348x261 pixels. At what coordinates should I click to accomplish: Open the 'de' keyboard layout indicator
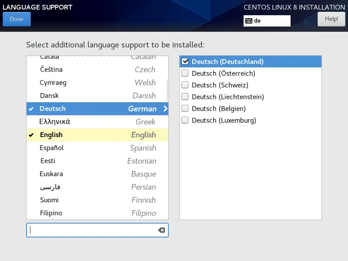point(267,21)
